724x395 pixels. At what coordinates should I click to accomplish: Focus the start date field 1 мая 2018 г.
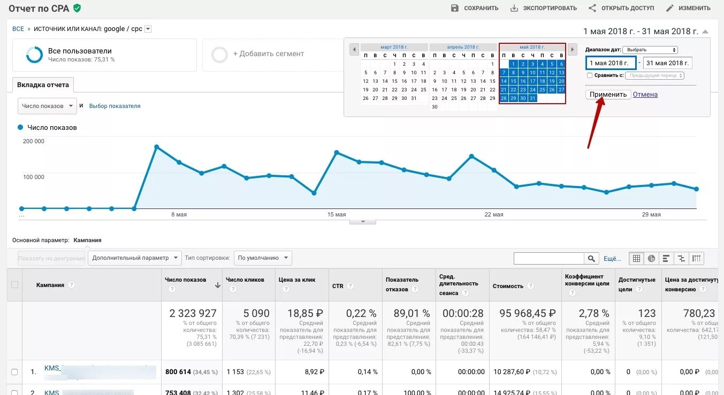(x=611, y=63)
